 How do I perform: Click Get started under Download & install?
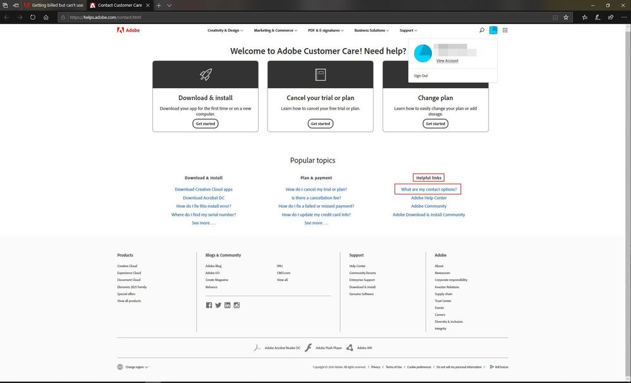click(x=205, y=123)
